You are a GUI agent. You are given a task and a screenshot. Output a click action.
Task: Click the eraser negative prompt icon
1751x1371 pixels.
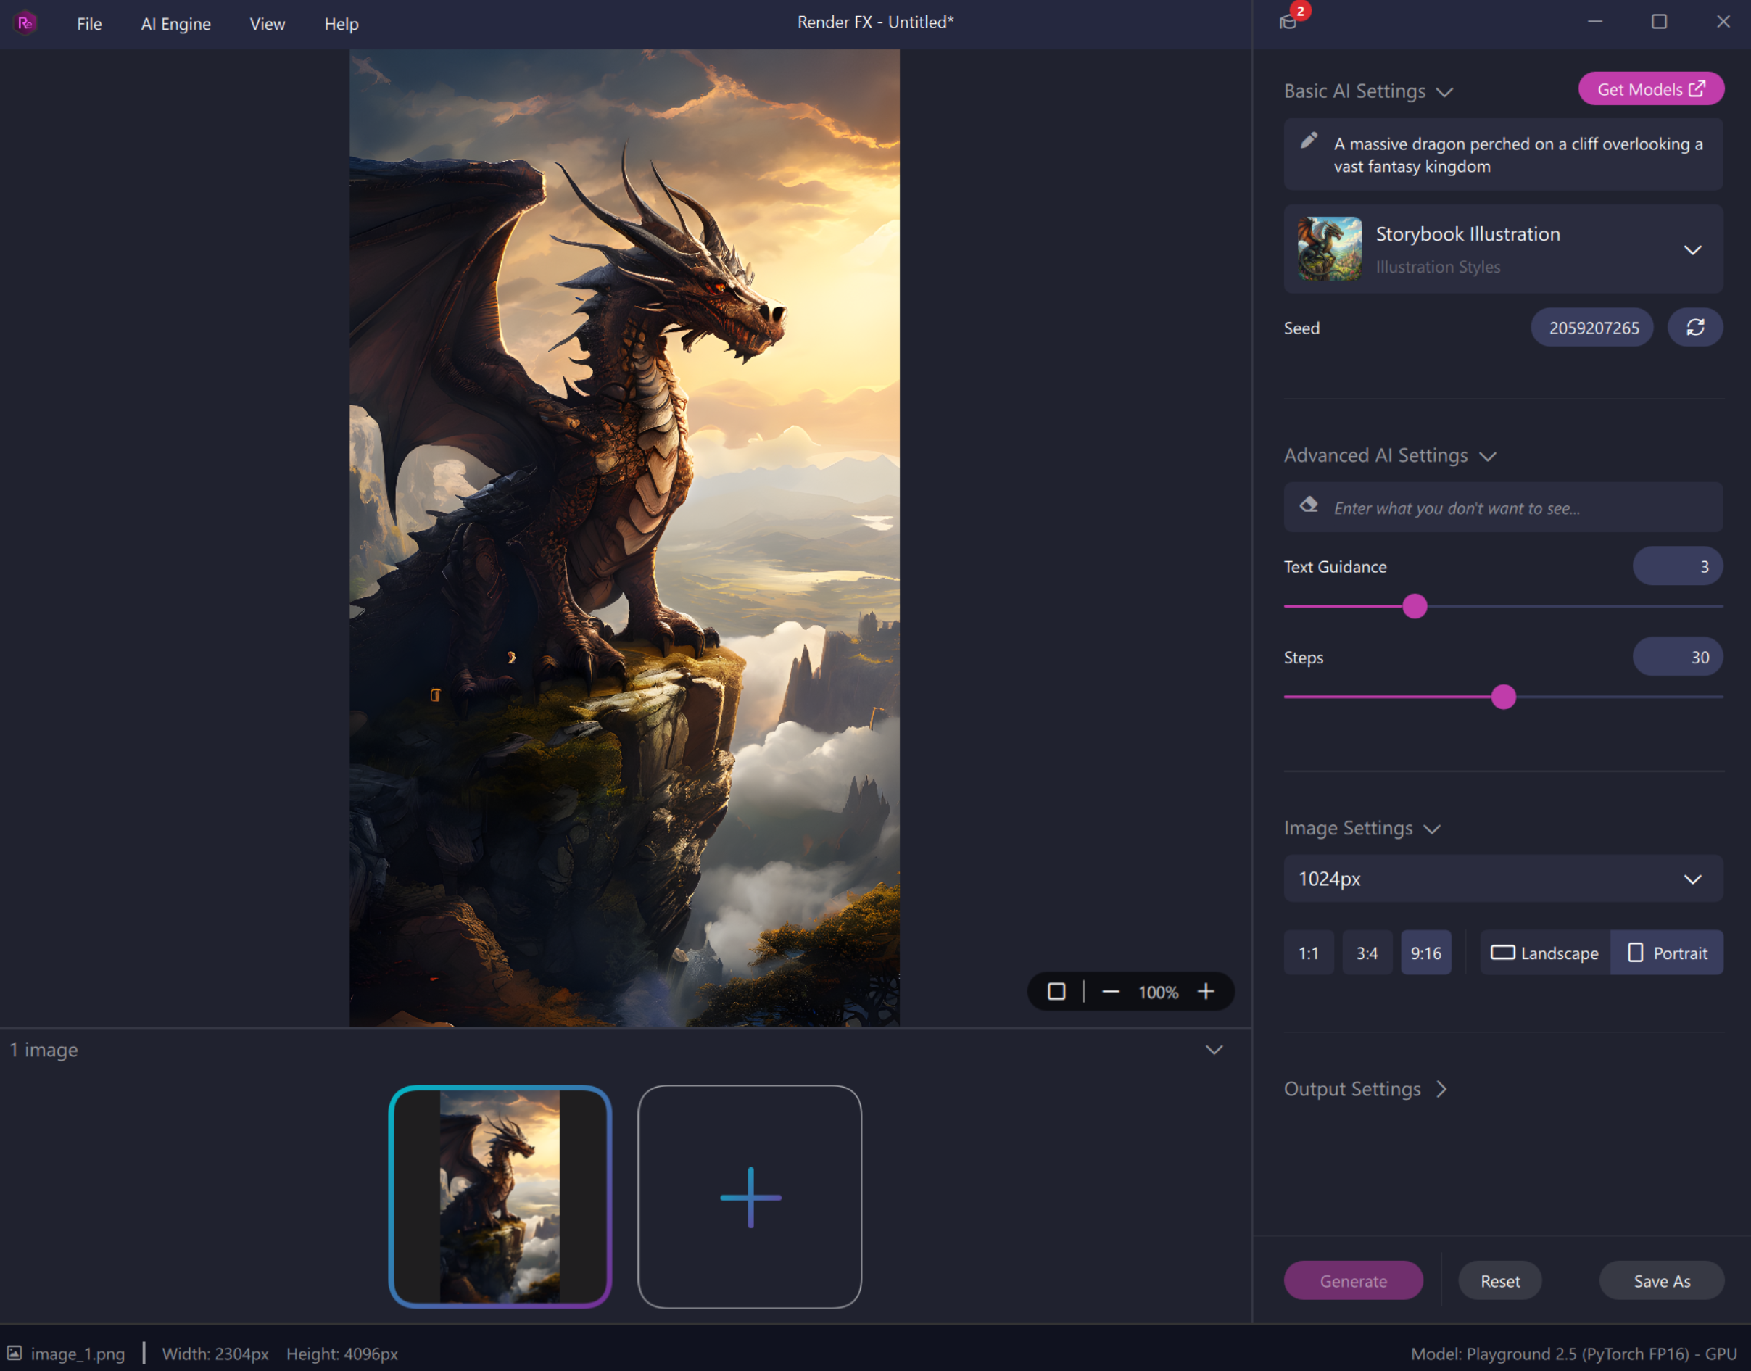[1309, 505]
